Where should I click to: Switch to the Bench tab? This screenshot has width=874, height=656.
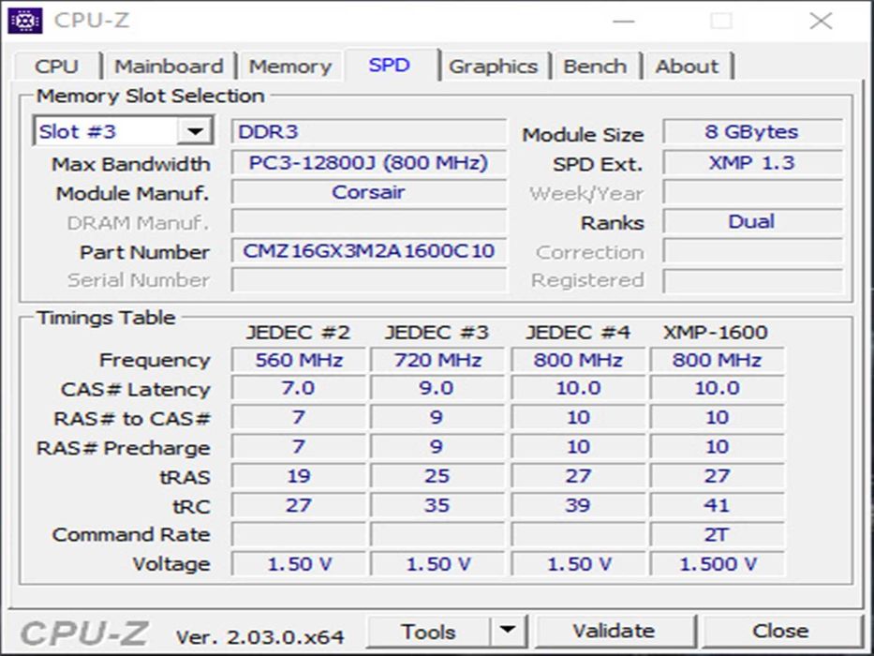tap(595, 67)
